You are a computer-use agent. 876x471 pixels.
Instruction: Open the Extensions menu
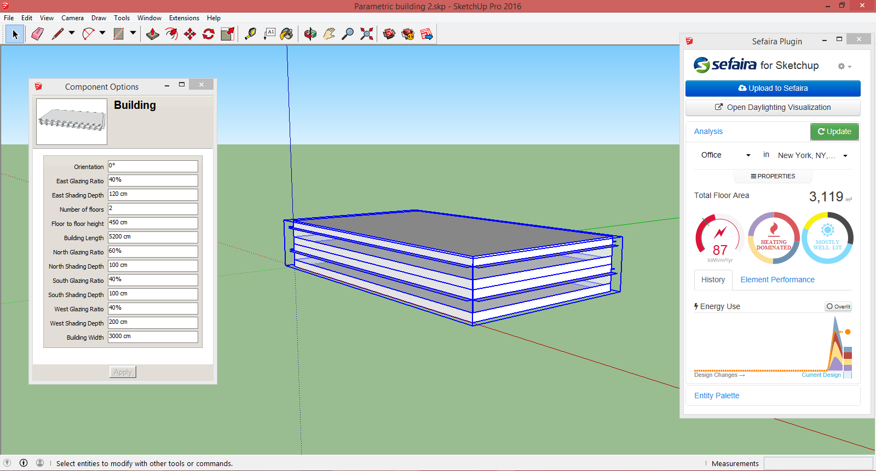click(x=184, y=18)
